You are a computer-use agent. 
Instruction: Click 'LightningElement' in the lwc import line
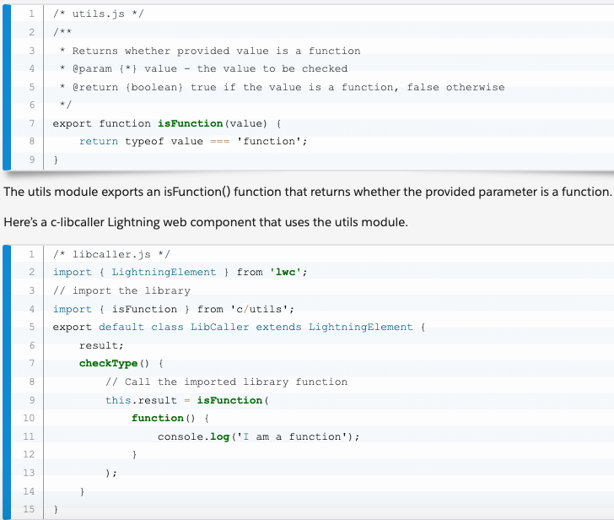point(164,272)
